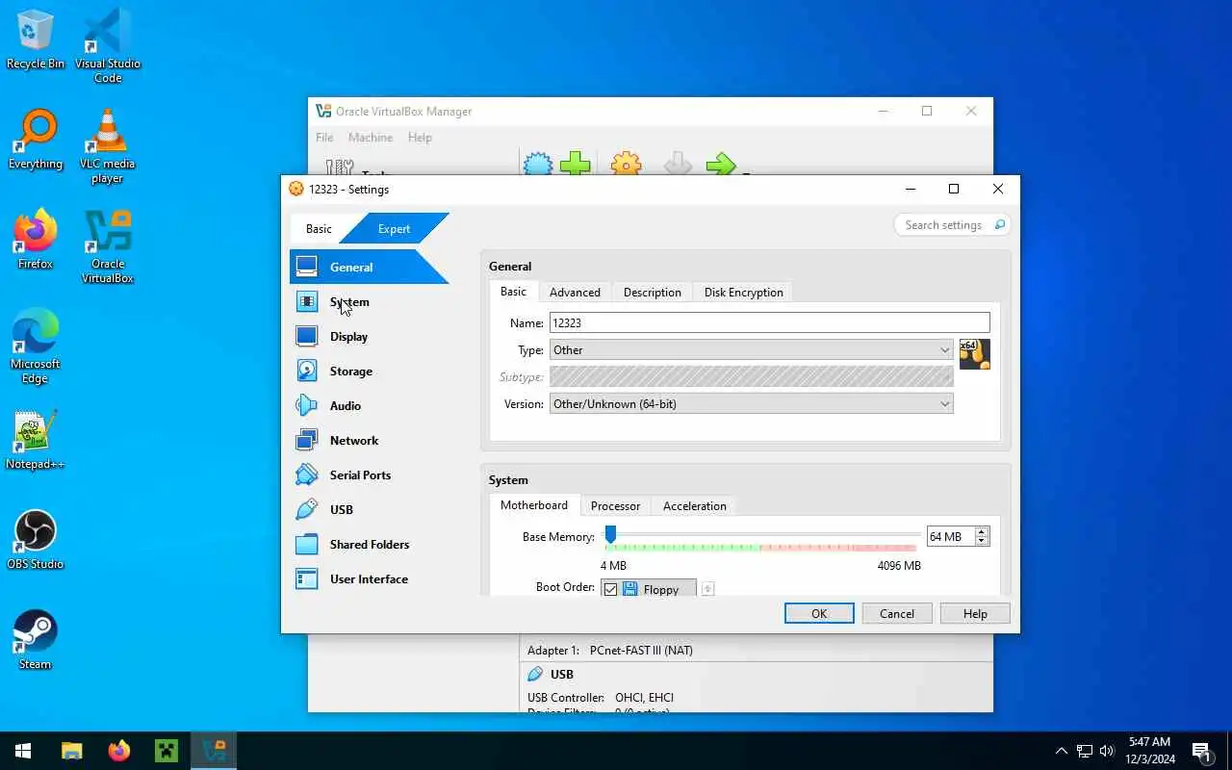Switch to the Acceleration tab

pos(694,506)
